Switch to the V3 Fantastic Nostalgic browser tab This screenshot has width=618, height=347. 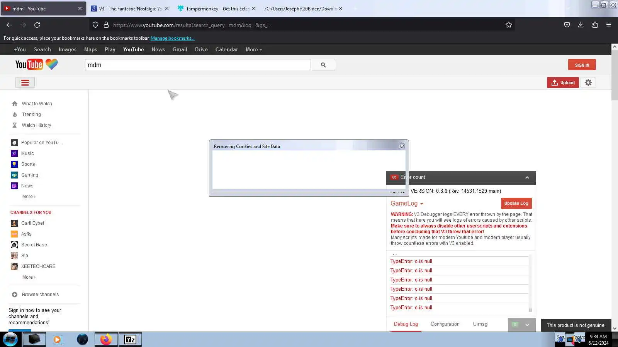click(x=131, y=8)
